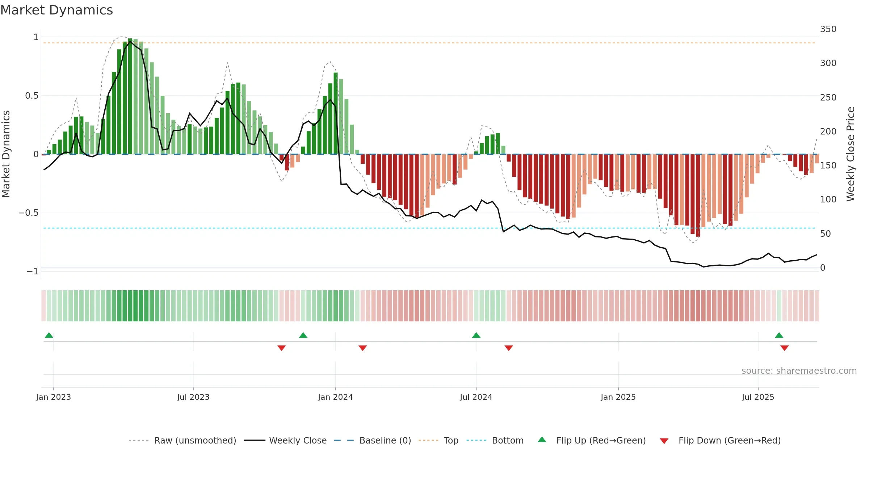The height and width of the screenshot is (488, 869).
Task: Toggle Flip Up (Red→Green) legend entry
Action: tap(592, 440)
